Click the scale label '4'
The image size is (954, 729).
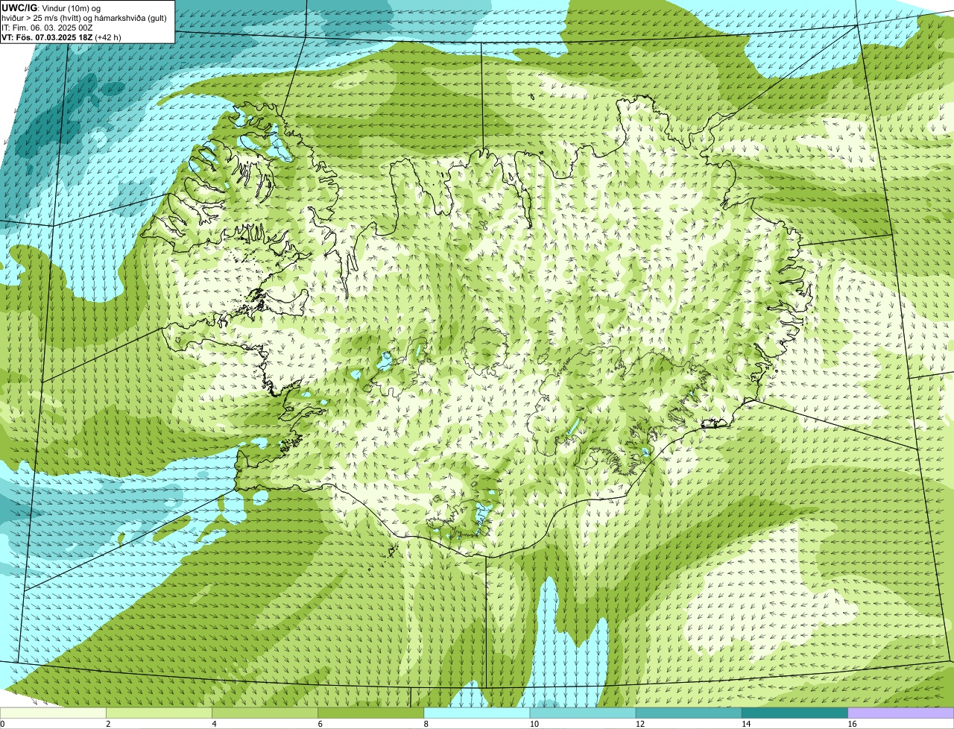[x=214, y=724]
